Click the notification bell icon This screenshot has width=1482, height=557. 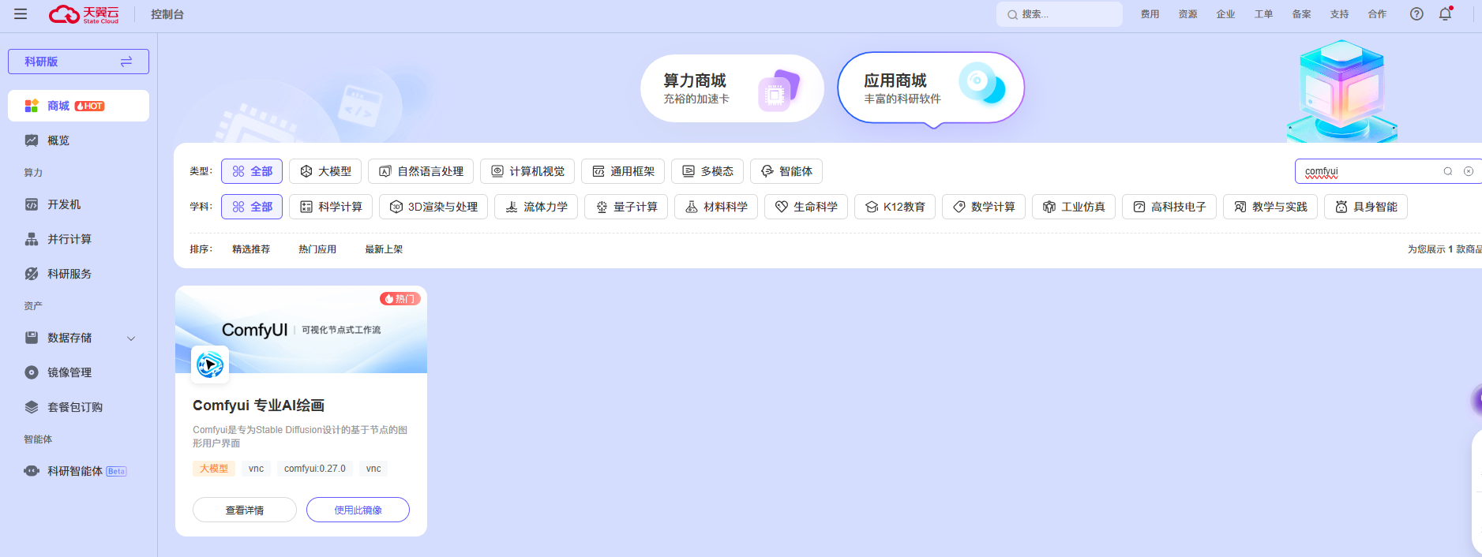click(x=1445, y=14)
